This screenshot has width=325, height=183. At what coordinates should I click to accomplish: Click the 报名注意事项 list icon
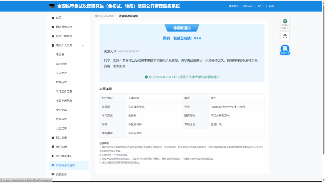coord(53,36)
